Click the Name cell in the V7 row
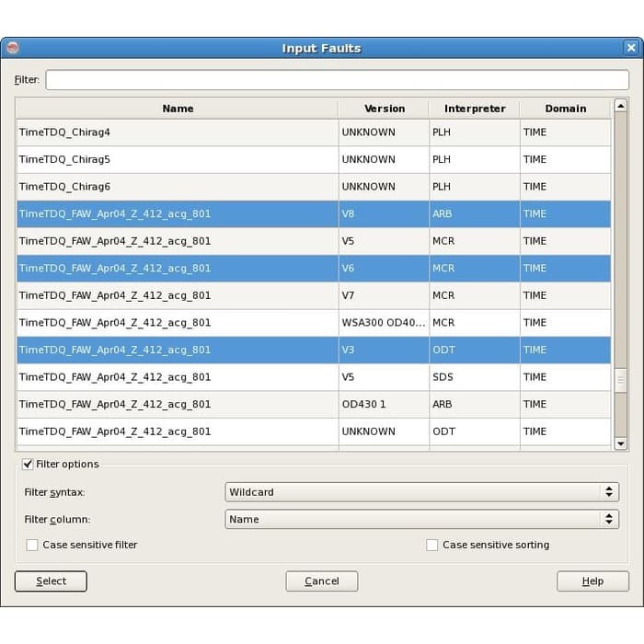Viewport: 644px width, 644px height. click(x=178, y=295)
